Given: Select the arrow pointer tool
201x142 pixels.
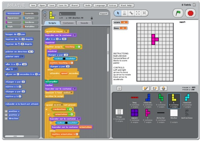Looking at the screenshot, I should coord(118,13).
